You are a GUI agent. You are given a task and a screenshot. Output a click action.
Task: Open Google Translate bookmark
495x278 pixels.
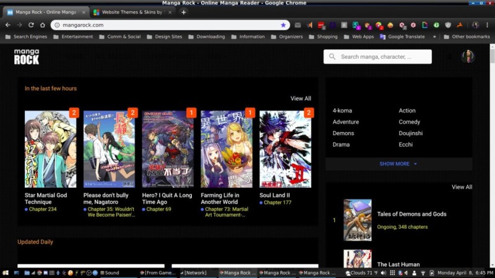pyautogui.click(x=402, y=36)
